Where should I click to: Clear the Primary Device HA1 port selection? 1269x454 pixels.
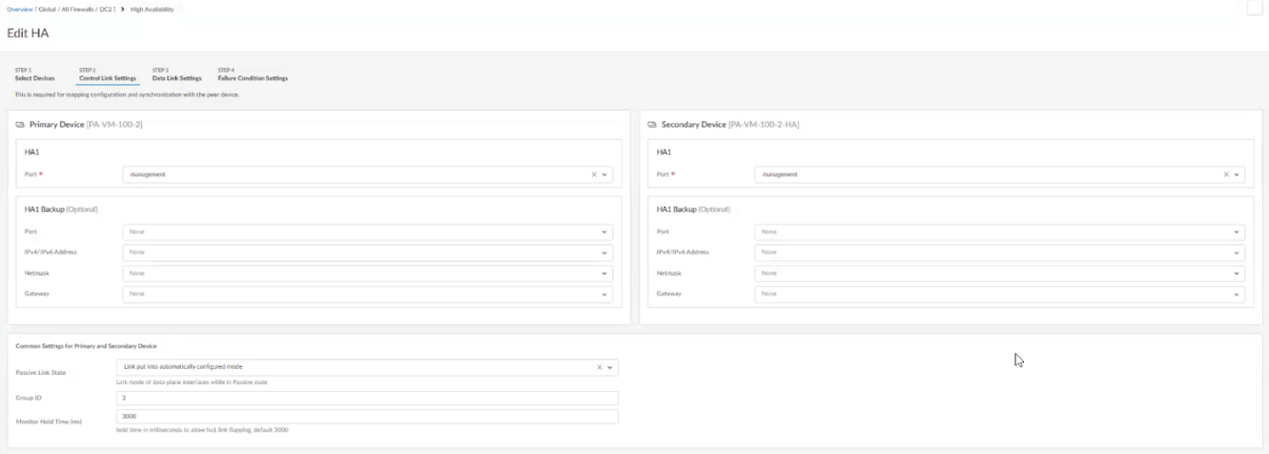[593, 175]
